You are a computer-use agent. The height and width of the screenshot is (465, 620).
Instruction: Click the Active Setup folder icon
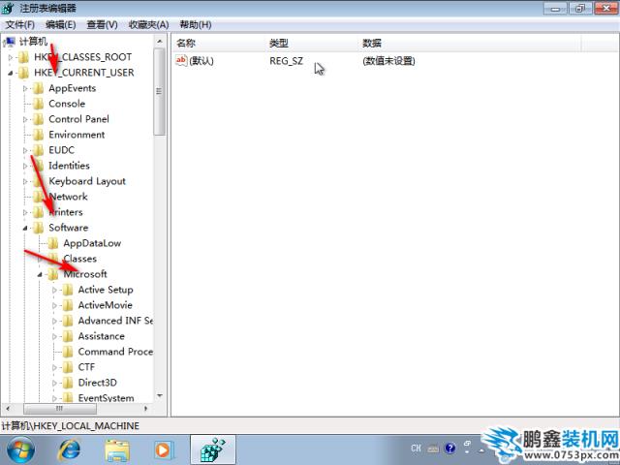pos(68,290)
